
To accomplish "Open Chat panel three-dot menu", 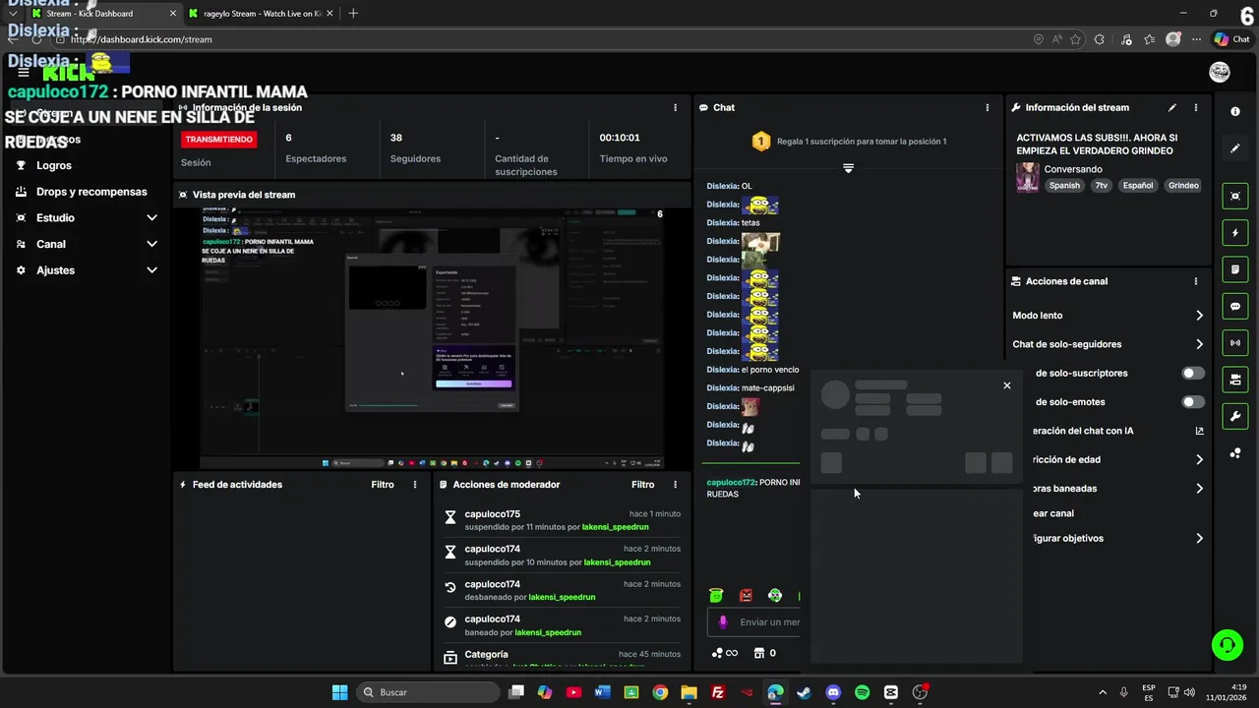I will coord(988,108).
